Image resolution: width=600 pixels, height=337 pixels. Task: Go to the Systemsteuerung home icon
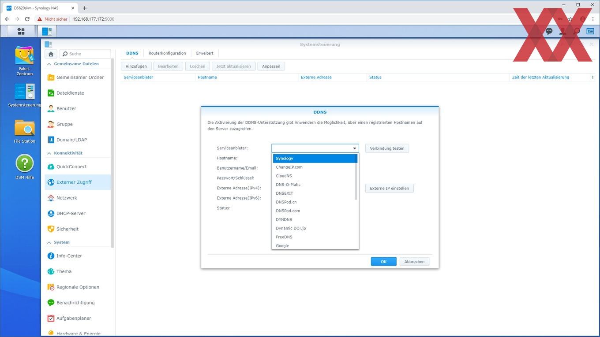pyautogui.click(x=51, y=54)
